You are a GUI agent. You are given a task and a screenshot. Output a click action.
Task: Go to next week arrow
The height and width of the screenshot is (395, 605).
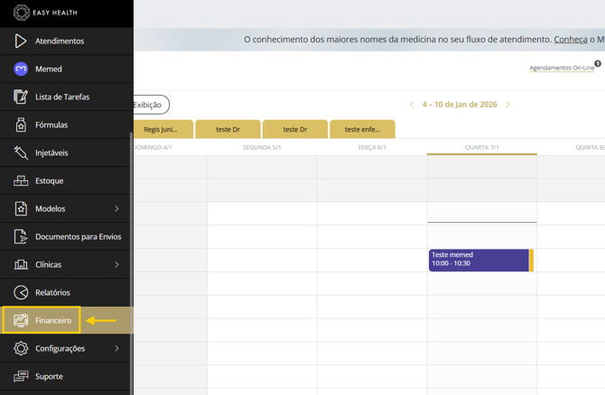point(507,105)
